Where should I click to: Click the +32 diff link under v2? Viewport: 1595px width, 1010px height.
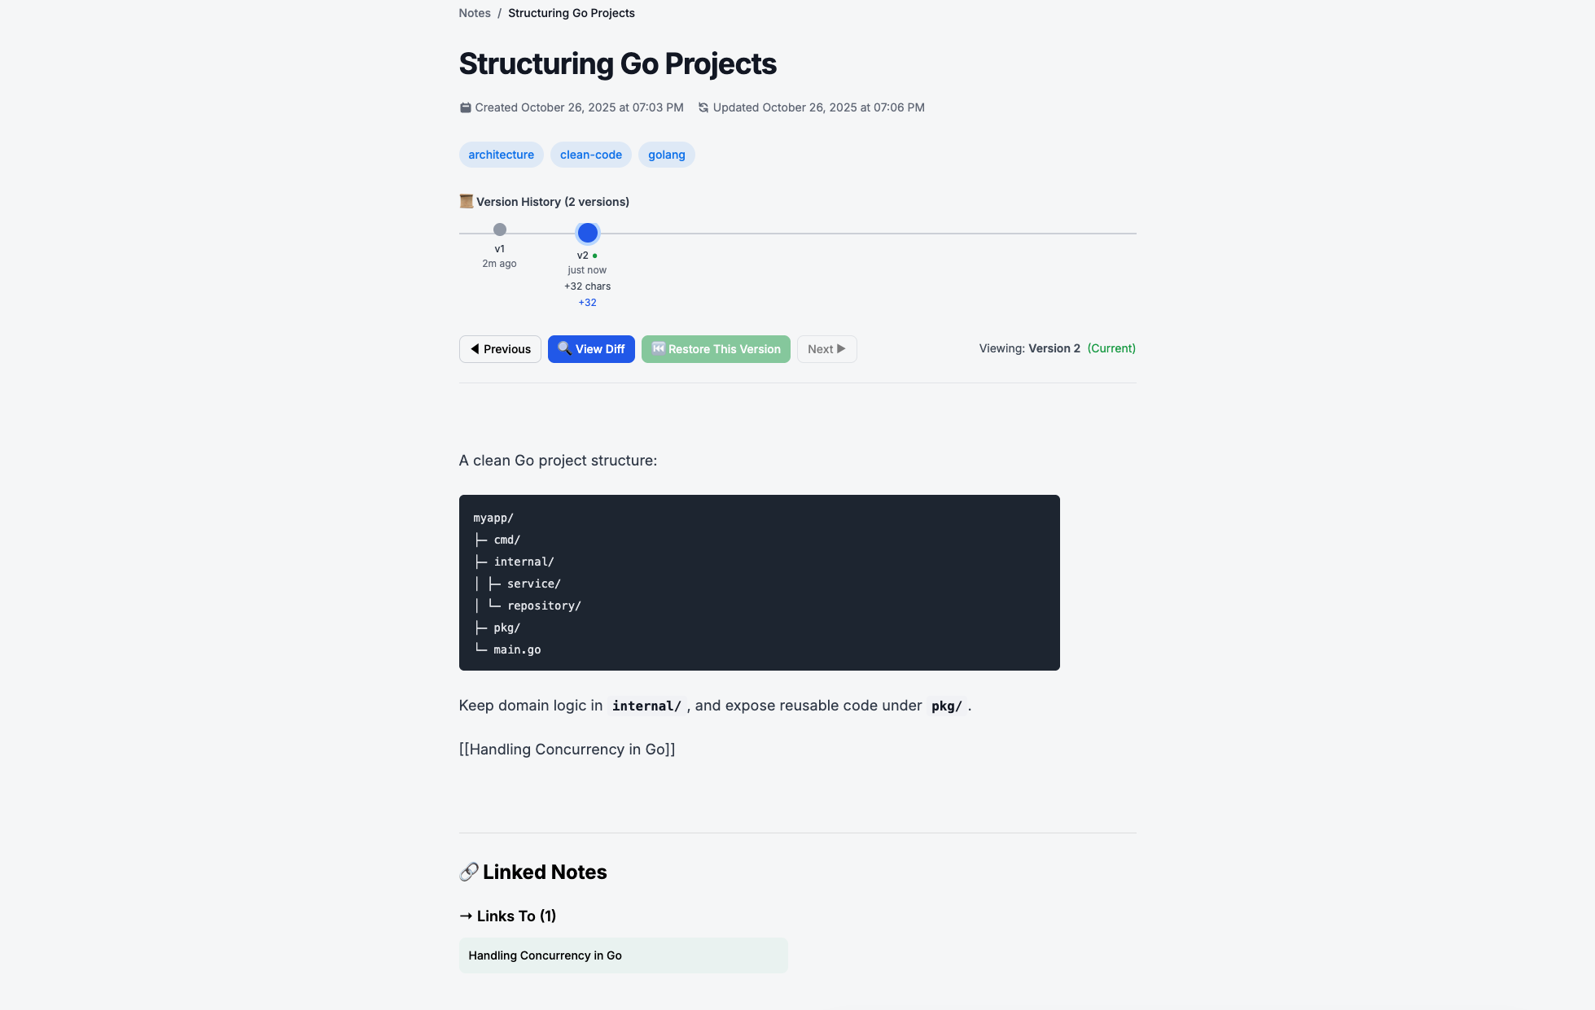587,303
